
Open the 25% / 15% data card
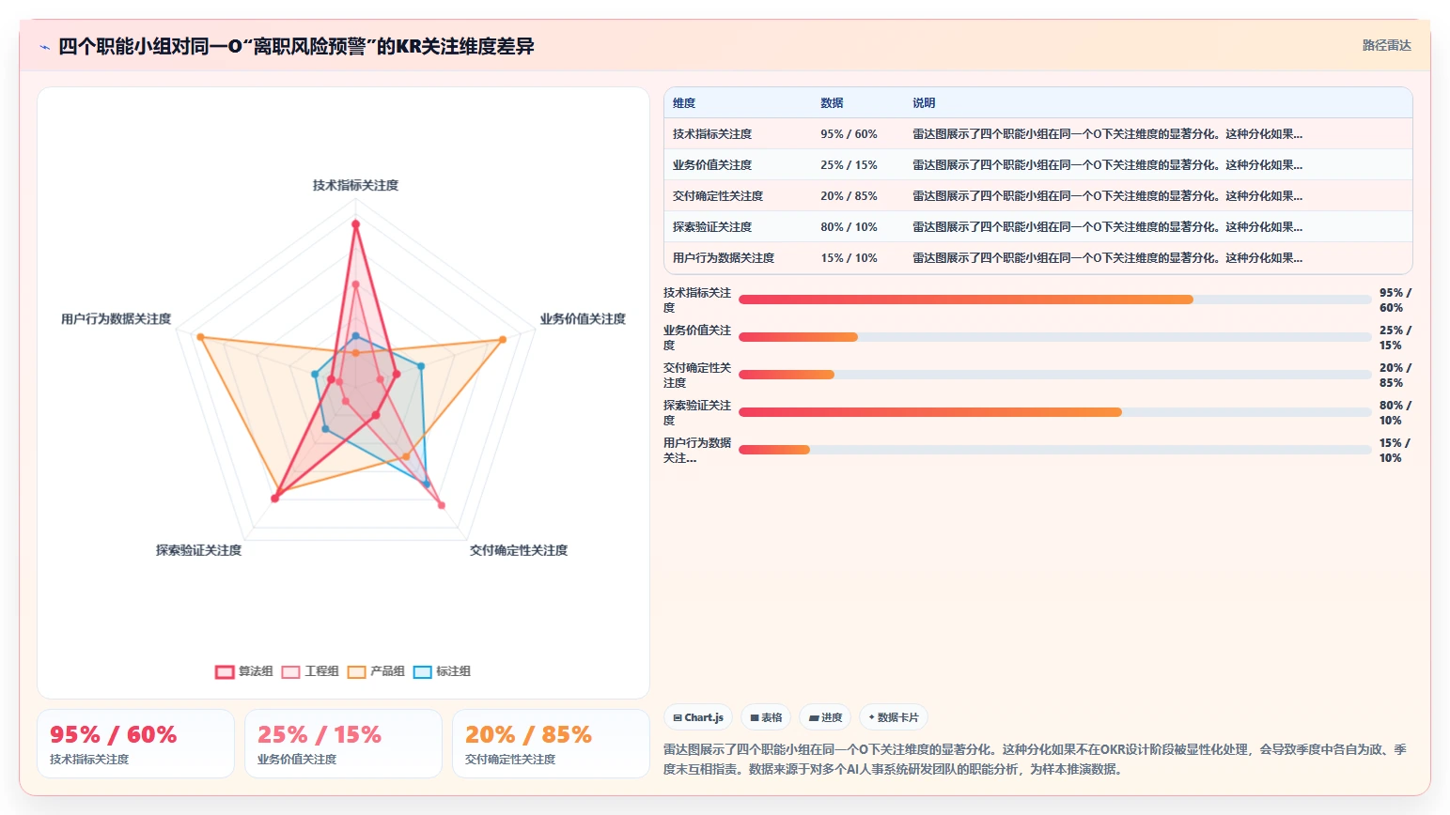click(343, 744)
